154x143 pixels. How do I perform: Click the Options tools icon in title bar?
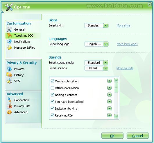pyautogui.click(x=9, y=7)
